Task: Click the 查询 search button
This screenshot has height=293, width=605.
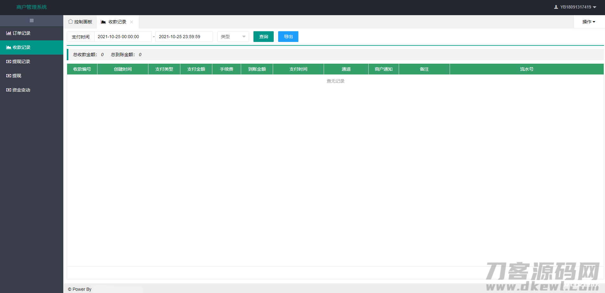Action: coord(264,37)
